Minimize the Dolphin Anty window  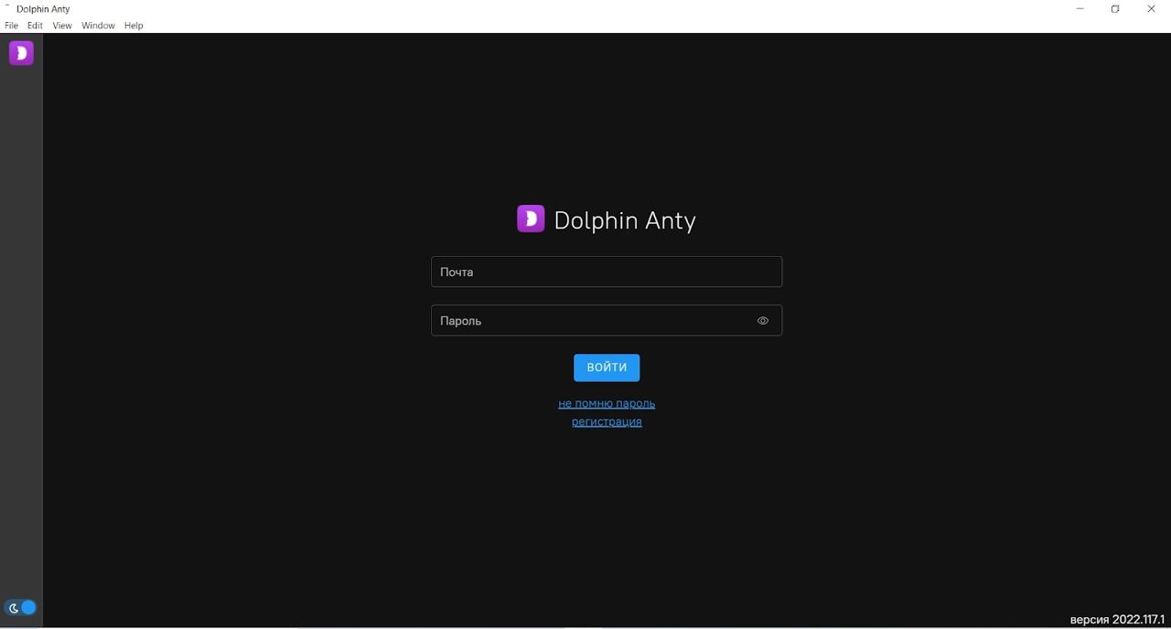coord(1080,9)
